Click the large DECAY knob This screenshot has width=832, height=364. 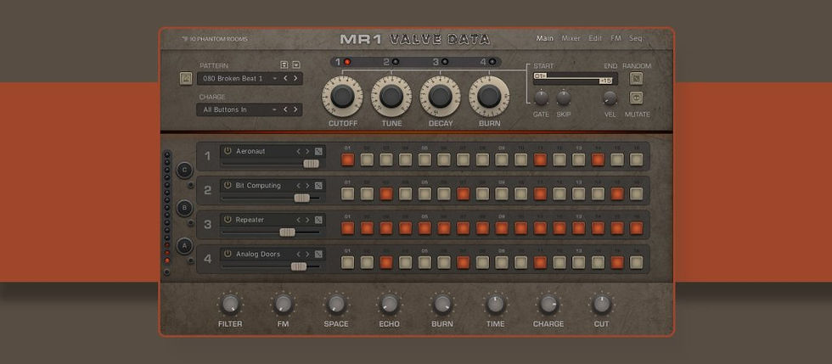[440, 96]
